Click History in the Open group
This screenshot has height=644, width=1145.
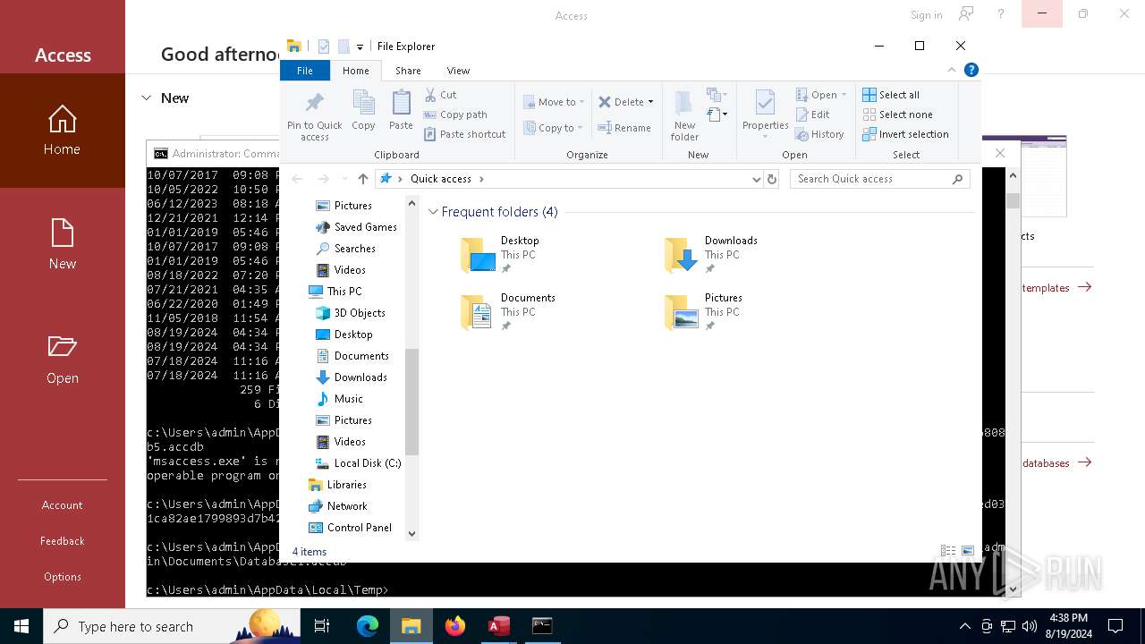[819, 134]
